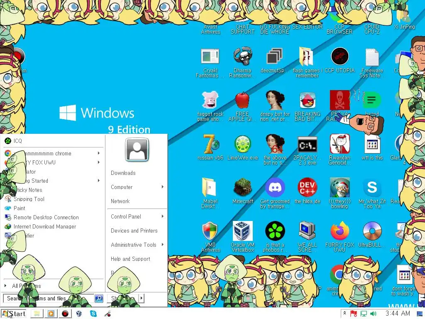Viewport: 425px width, 319px height.
Task: Open the 2PACALY 2.3.exe command prompt icon
Action: click(308, 144)
